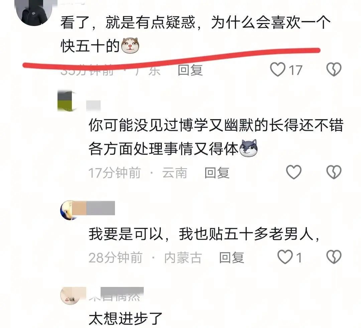Like the 内蒙古 comment with 1 like
361x328 pixels.
click(285, 257)
